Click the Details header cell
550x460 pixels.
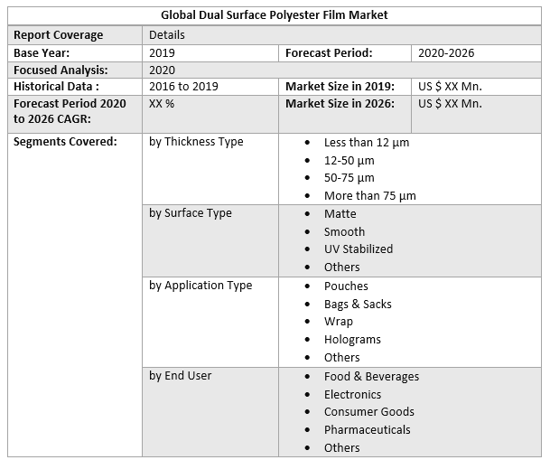[x=167, y=34]
